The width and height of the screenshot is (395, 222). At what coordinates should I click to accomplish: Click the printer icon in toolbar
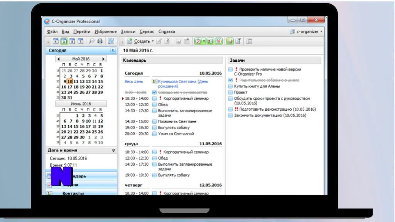pos(100,41)
